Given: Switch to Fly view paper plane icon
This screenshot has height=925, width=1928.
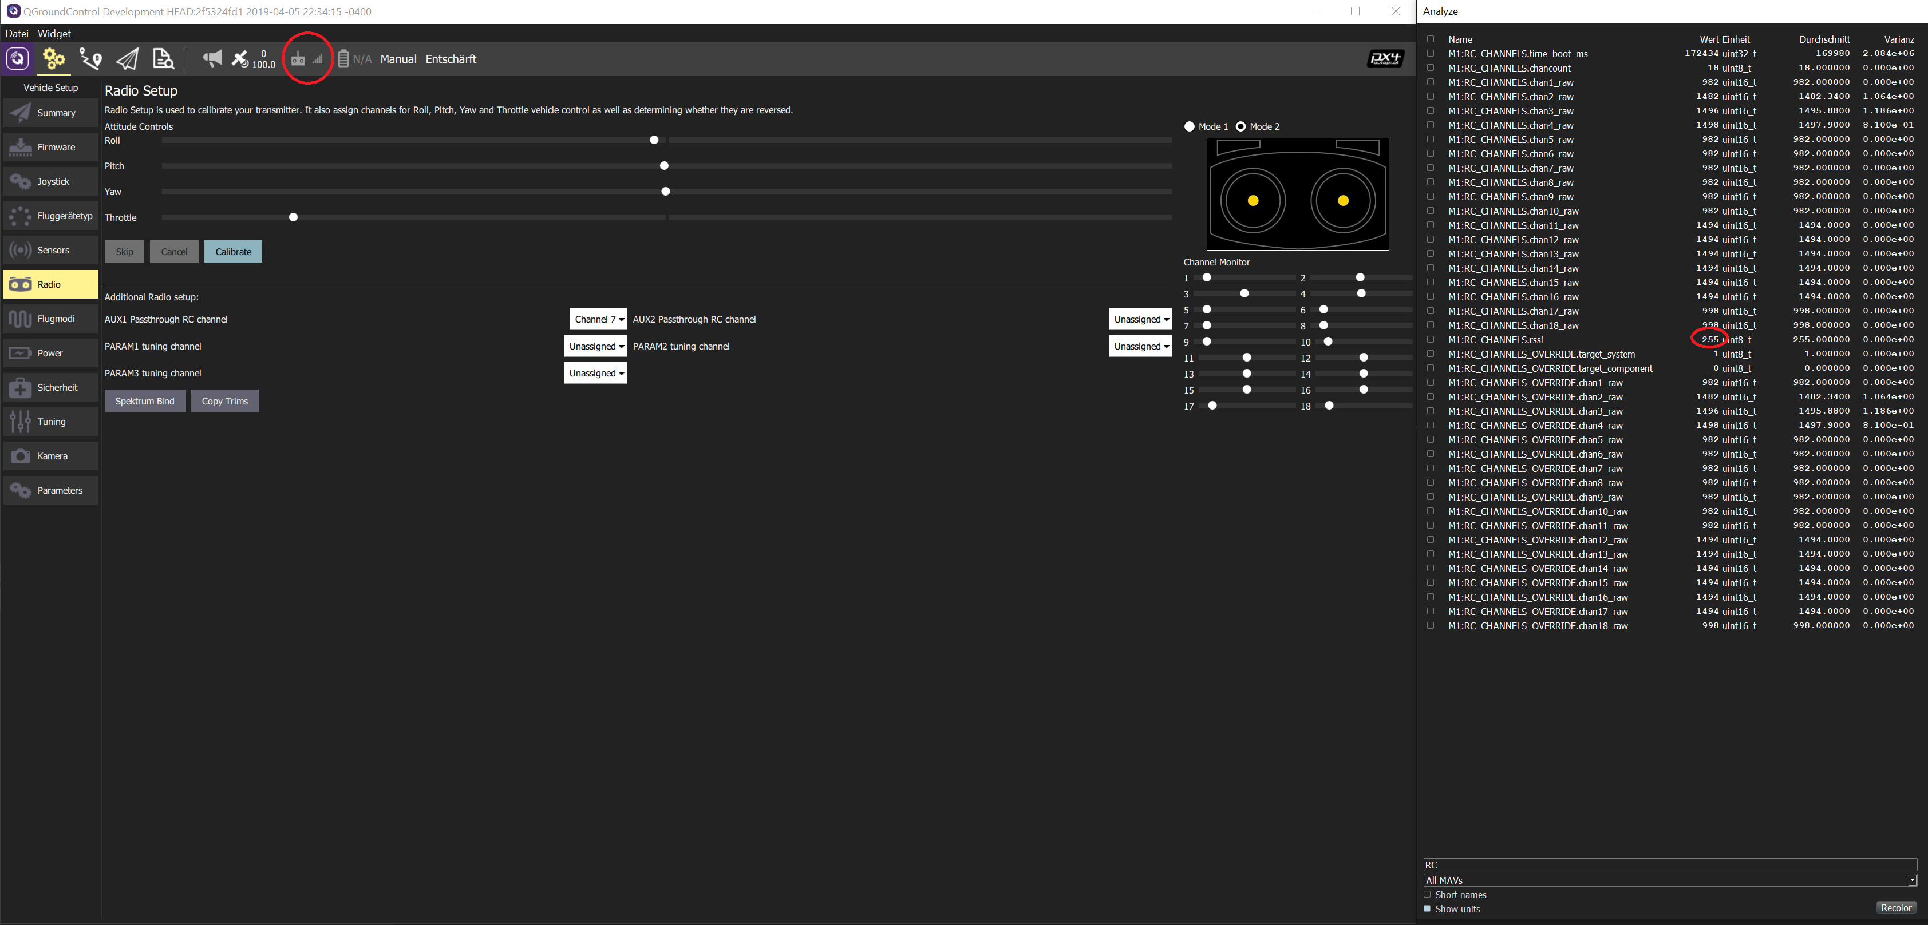Looking at the screenshot, I should click(x=127, y=58).
